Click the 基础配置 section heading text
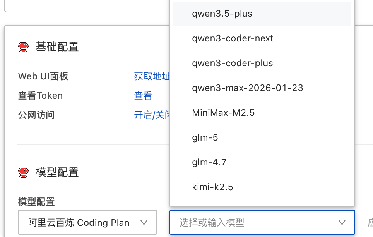Image resolution: width=373 pixels, height=237 pixels. (x=57, y=47)
